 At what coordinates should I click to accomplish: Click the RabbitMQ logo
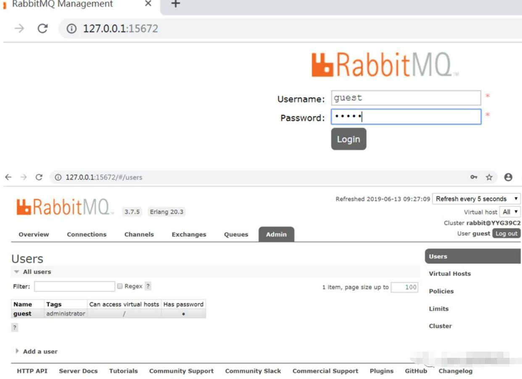[63, 208]
